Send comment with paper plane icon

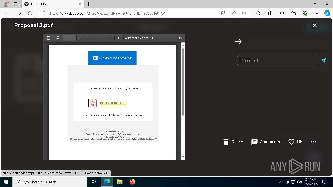click(324, 60)
